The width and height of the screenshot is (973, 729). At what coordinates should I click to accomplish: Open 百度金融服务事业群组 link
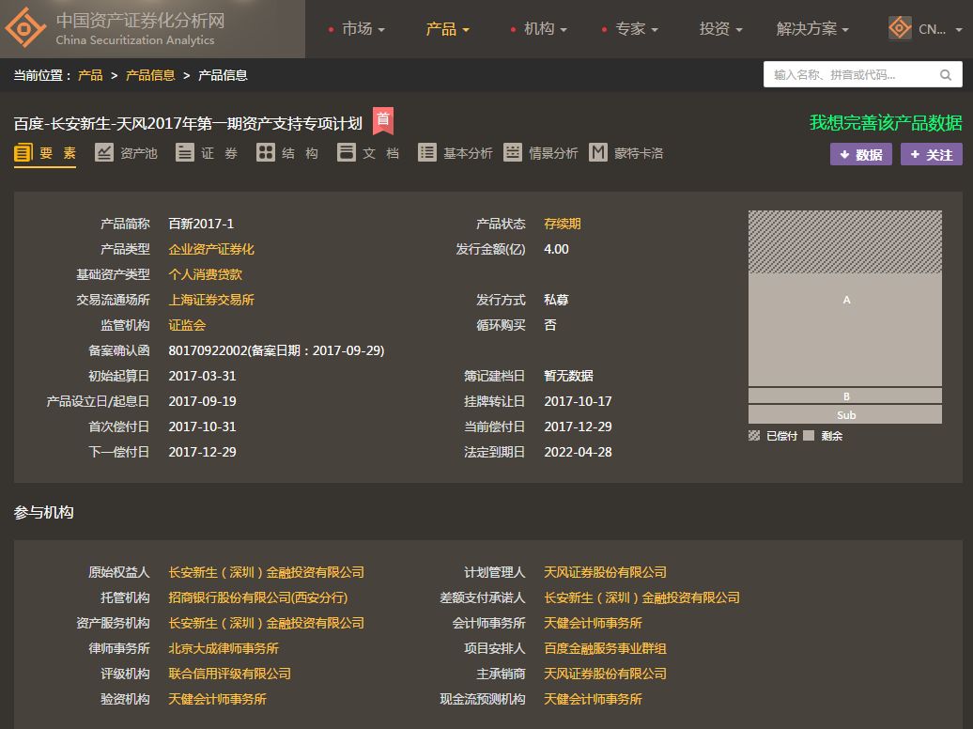coord(605,648)
